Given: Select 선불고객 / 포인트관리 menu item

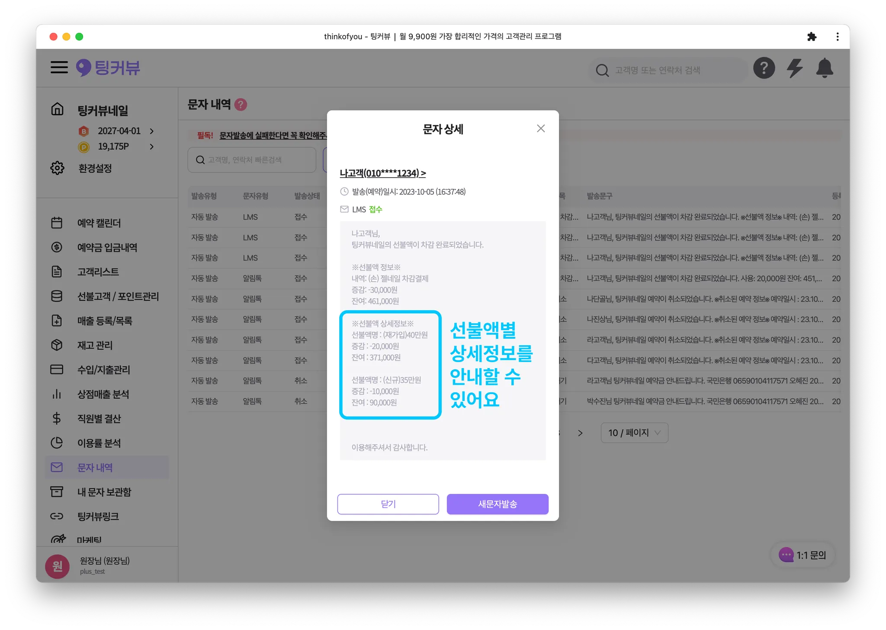Looking at the screenshot, I should click(x=118, y=296).
